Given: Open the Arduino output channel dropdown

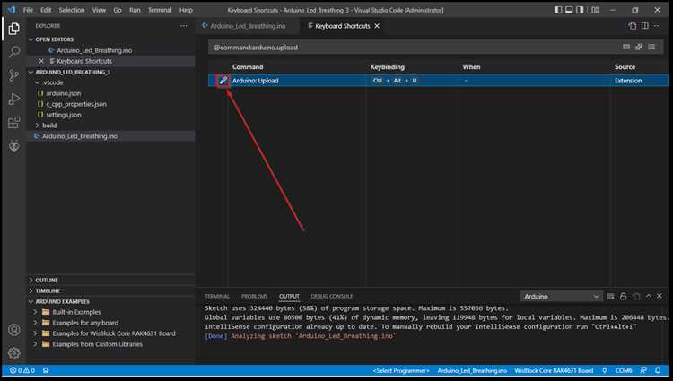Looking at the screenshot, I should point(561,296).
